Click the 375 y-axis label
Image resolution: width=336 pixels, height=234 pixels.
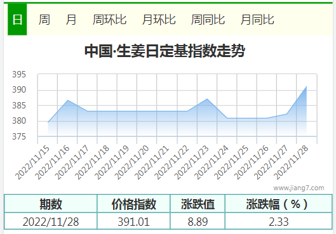tap(19, 136)
